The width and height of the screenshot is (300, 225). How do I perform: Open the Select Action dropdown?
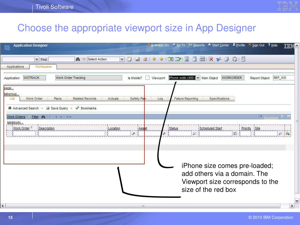122,59
